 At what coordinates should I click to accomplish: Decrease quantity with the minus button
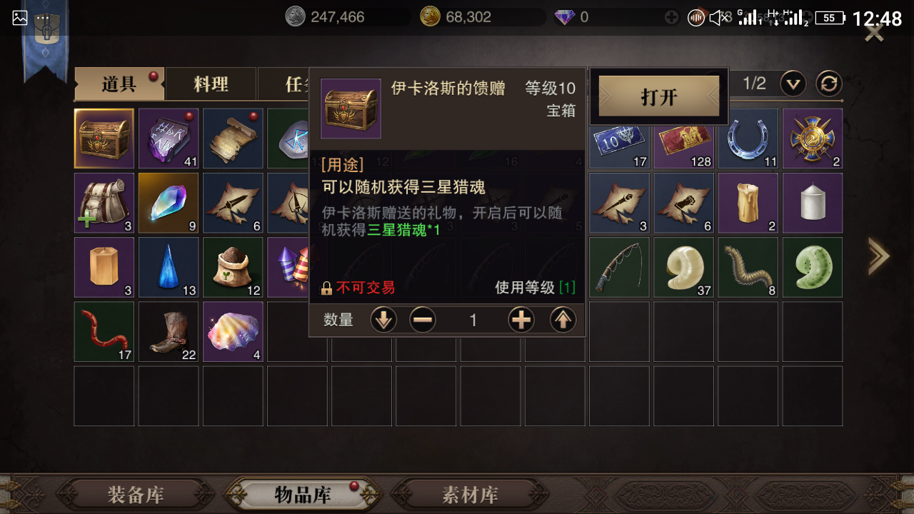(x=423, y=321)
